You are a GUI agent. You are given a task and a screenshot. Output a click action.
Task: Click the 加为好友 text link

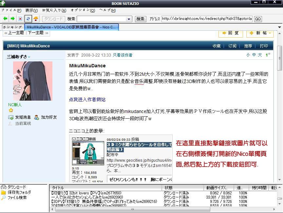[49, 117]
